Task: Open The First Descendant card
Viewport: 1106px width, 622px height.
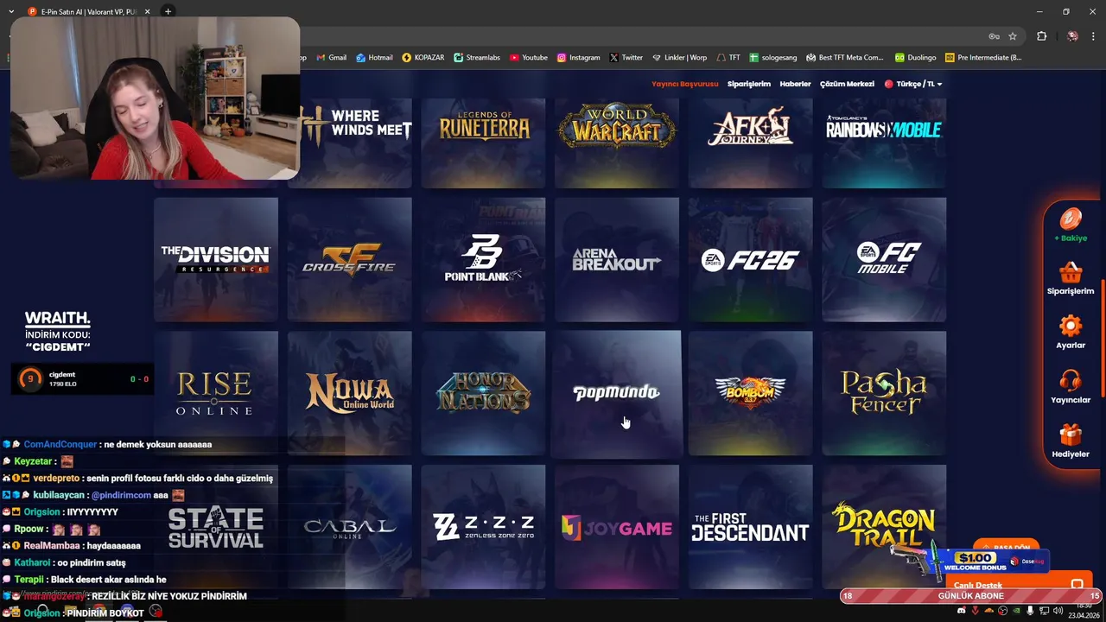Action: (751, 527)
